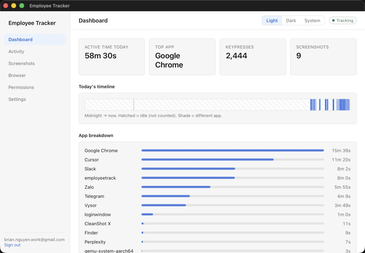Click the Keypresses 2,444 card
The image size is (365, 253).
tap(253, 57)
